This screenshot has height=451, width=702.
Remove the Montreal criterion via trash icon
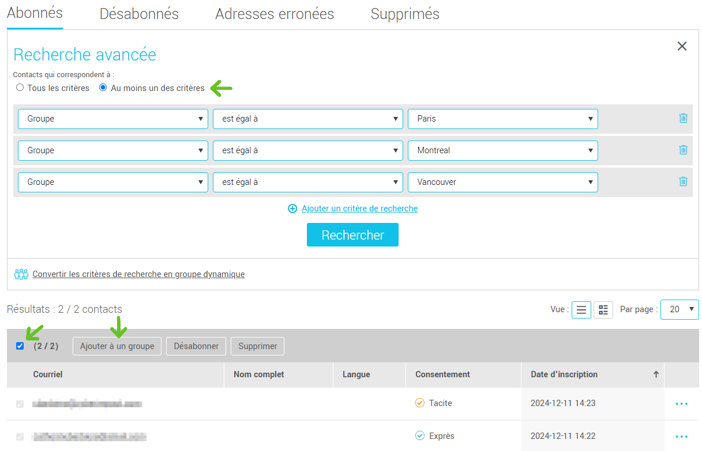[x=683, y=150]
